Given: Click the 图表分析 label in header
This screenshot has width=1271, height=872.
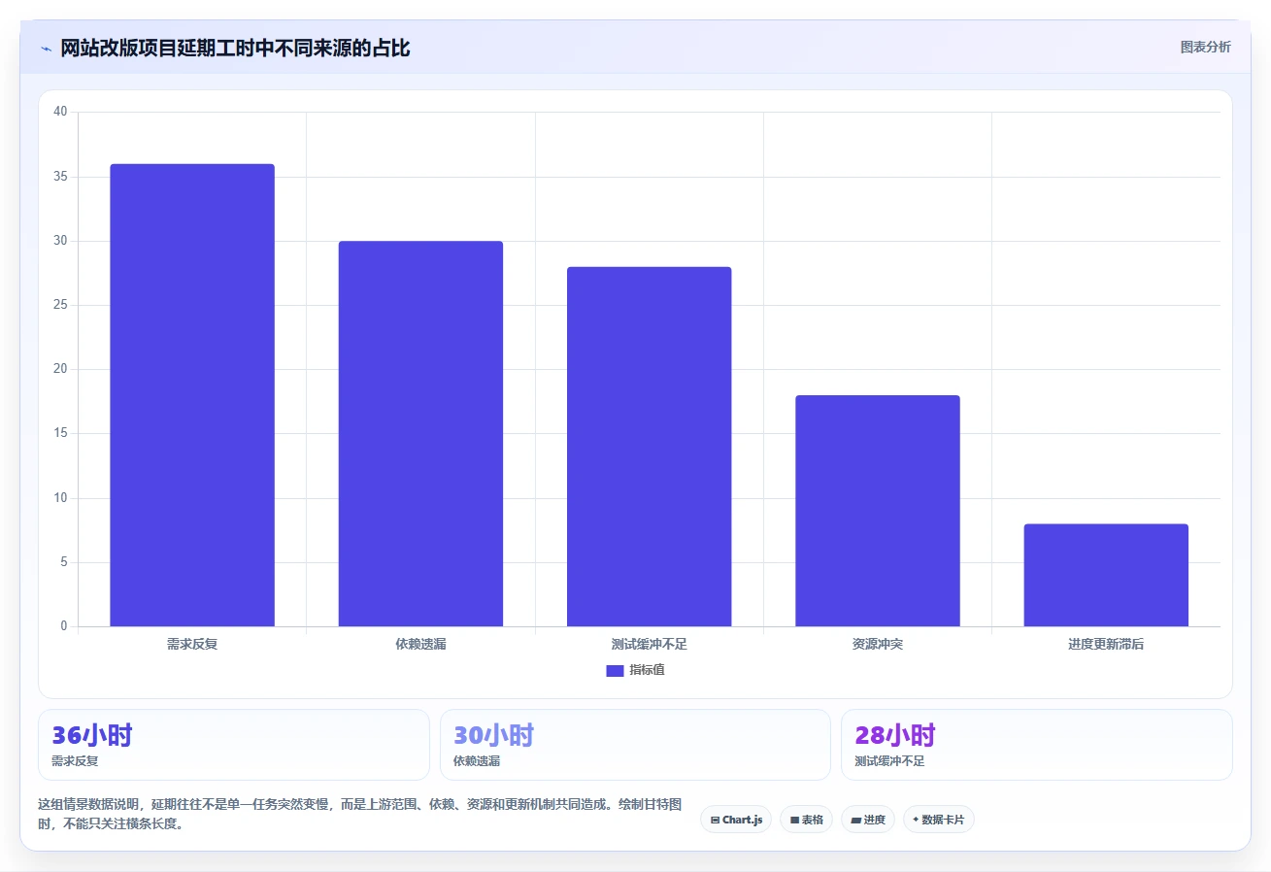Looking at the screenshot, I should (1205, 47).
